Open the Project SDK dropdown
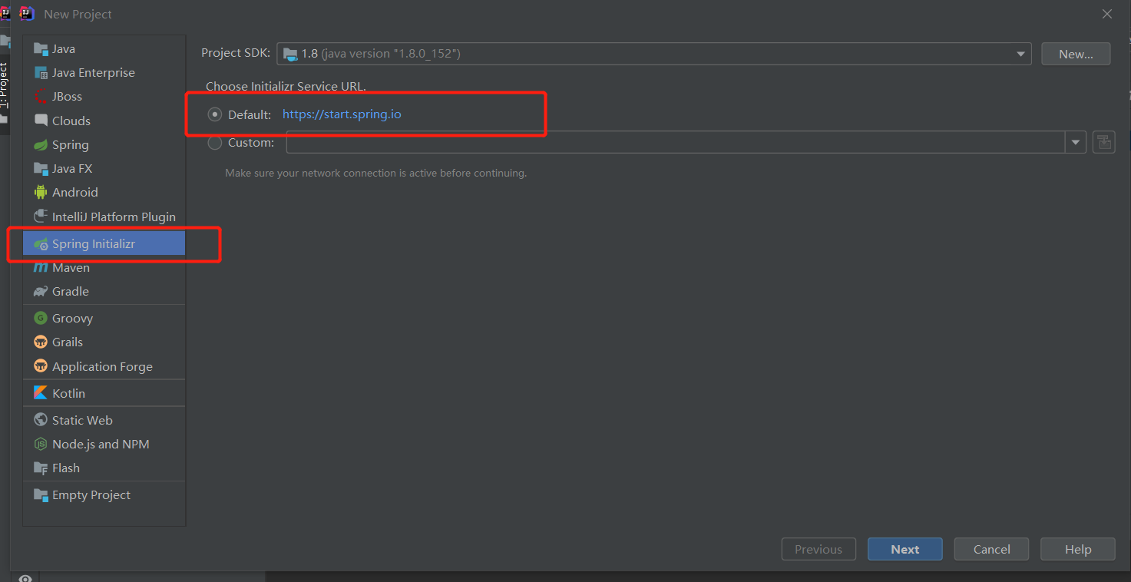Image resolution: width=1131 pixels, height=582 pixels. tap(1020, 53)
